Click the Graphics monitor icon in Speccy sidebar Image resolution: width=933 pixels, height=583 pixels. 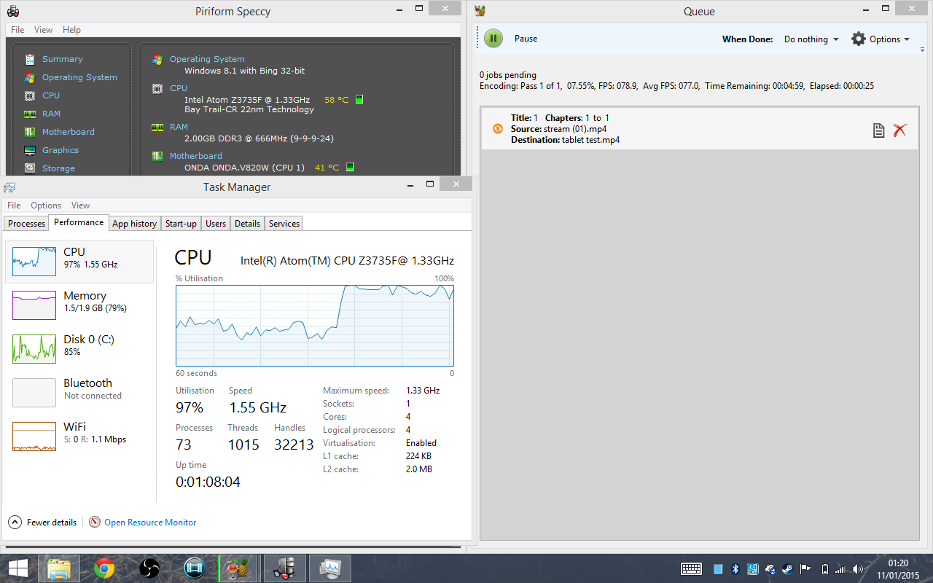click(x=30, y=150)
